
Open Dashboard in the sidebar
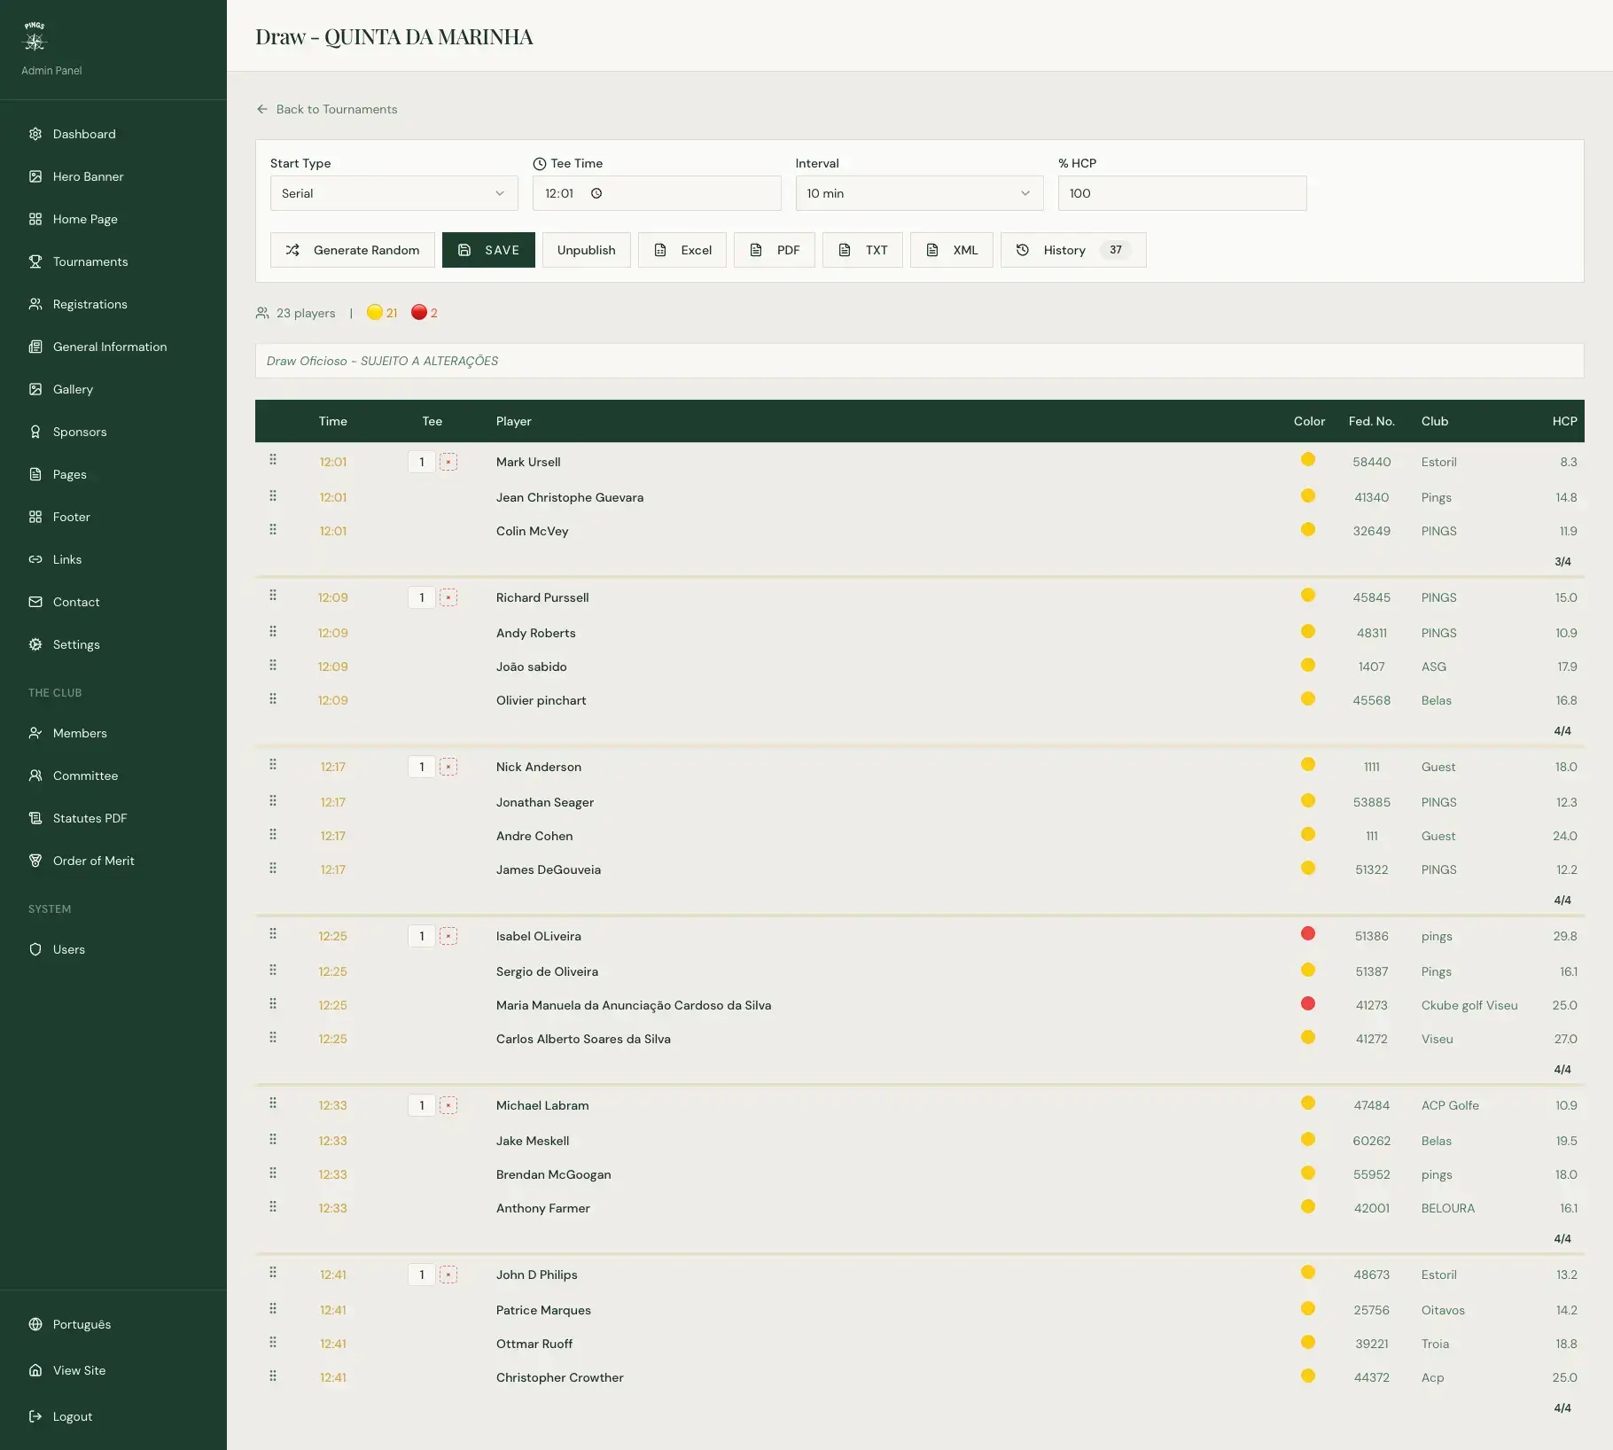point(113,134)
